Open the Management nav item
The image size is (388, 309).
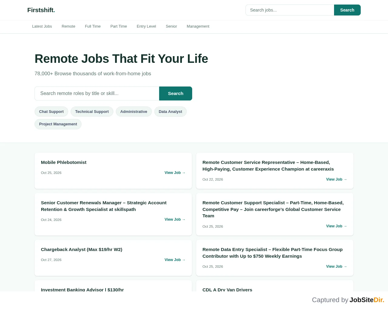(x=198, y=26)
